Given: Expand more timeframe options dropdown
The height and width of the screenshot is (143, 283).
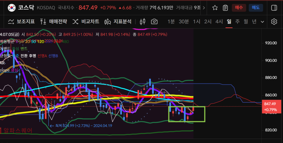Looking at the screenshot, I should pyautogui.click(x=262, y=22).
